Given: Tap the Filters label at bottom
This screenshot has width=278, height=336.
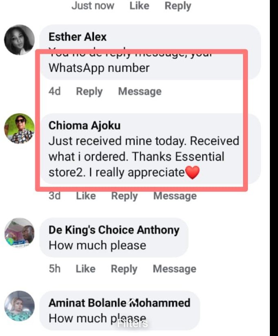Looking at the screenshot, I should [x=132, y=323].
